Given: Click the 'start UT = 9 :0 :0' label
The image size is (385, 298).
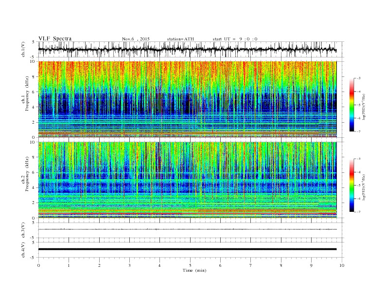Looking at the screenshot, I should point(235,39).
